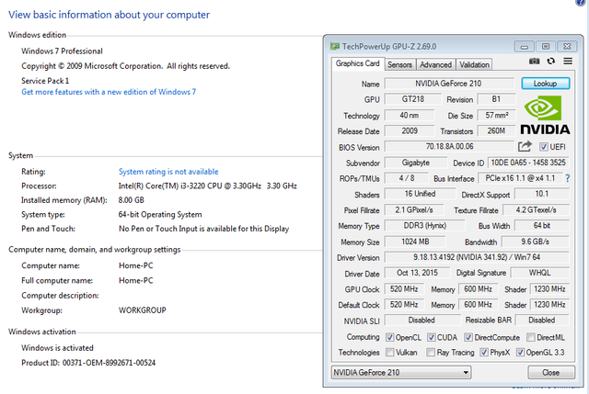This screenshot has height=394, width=589.
Task: Click the Transistors field 260M
Action: 496,130
